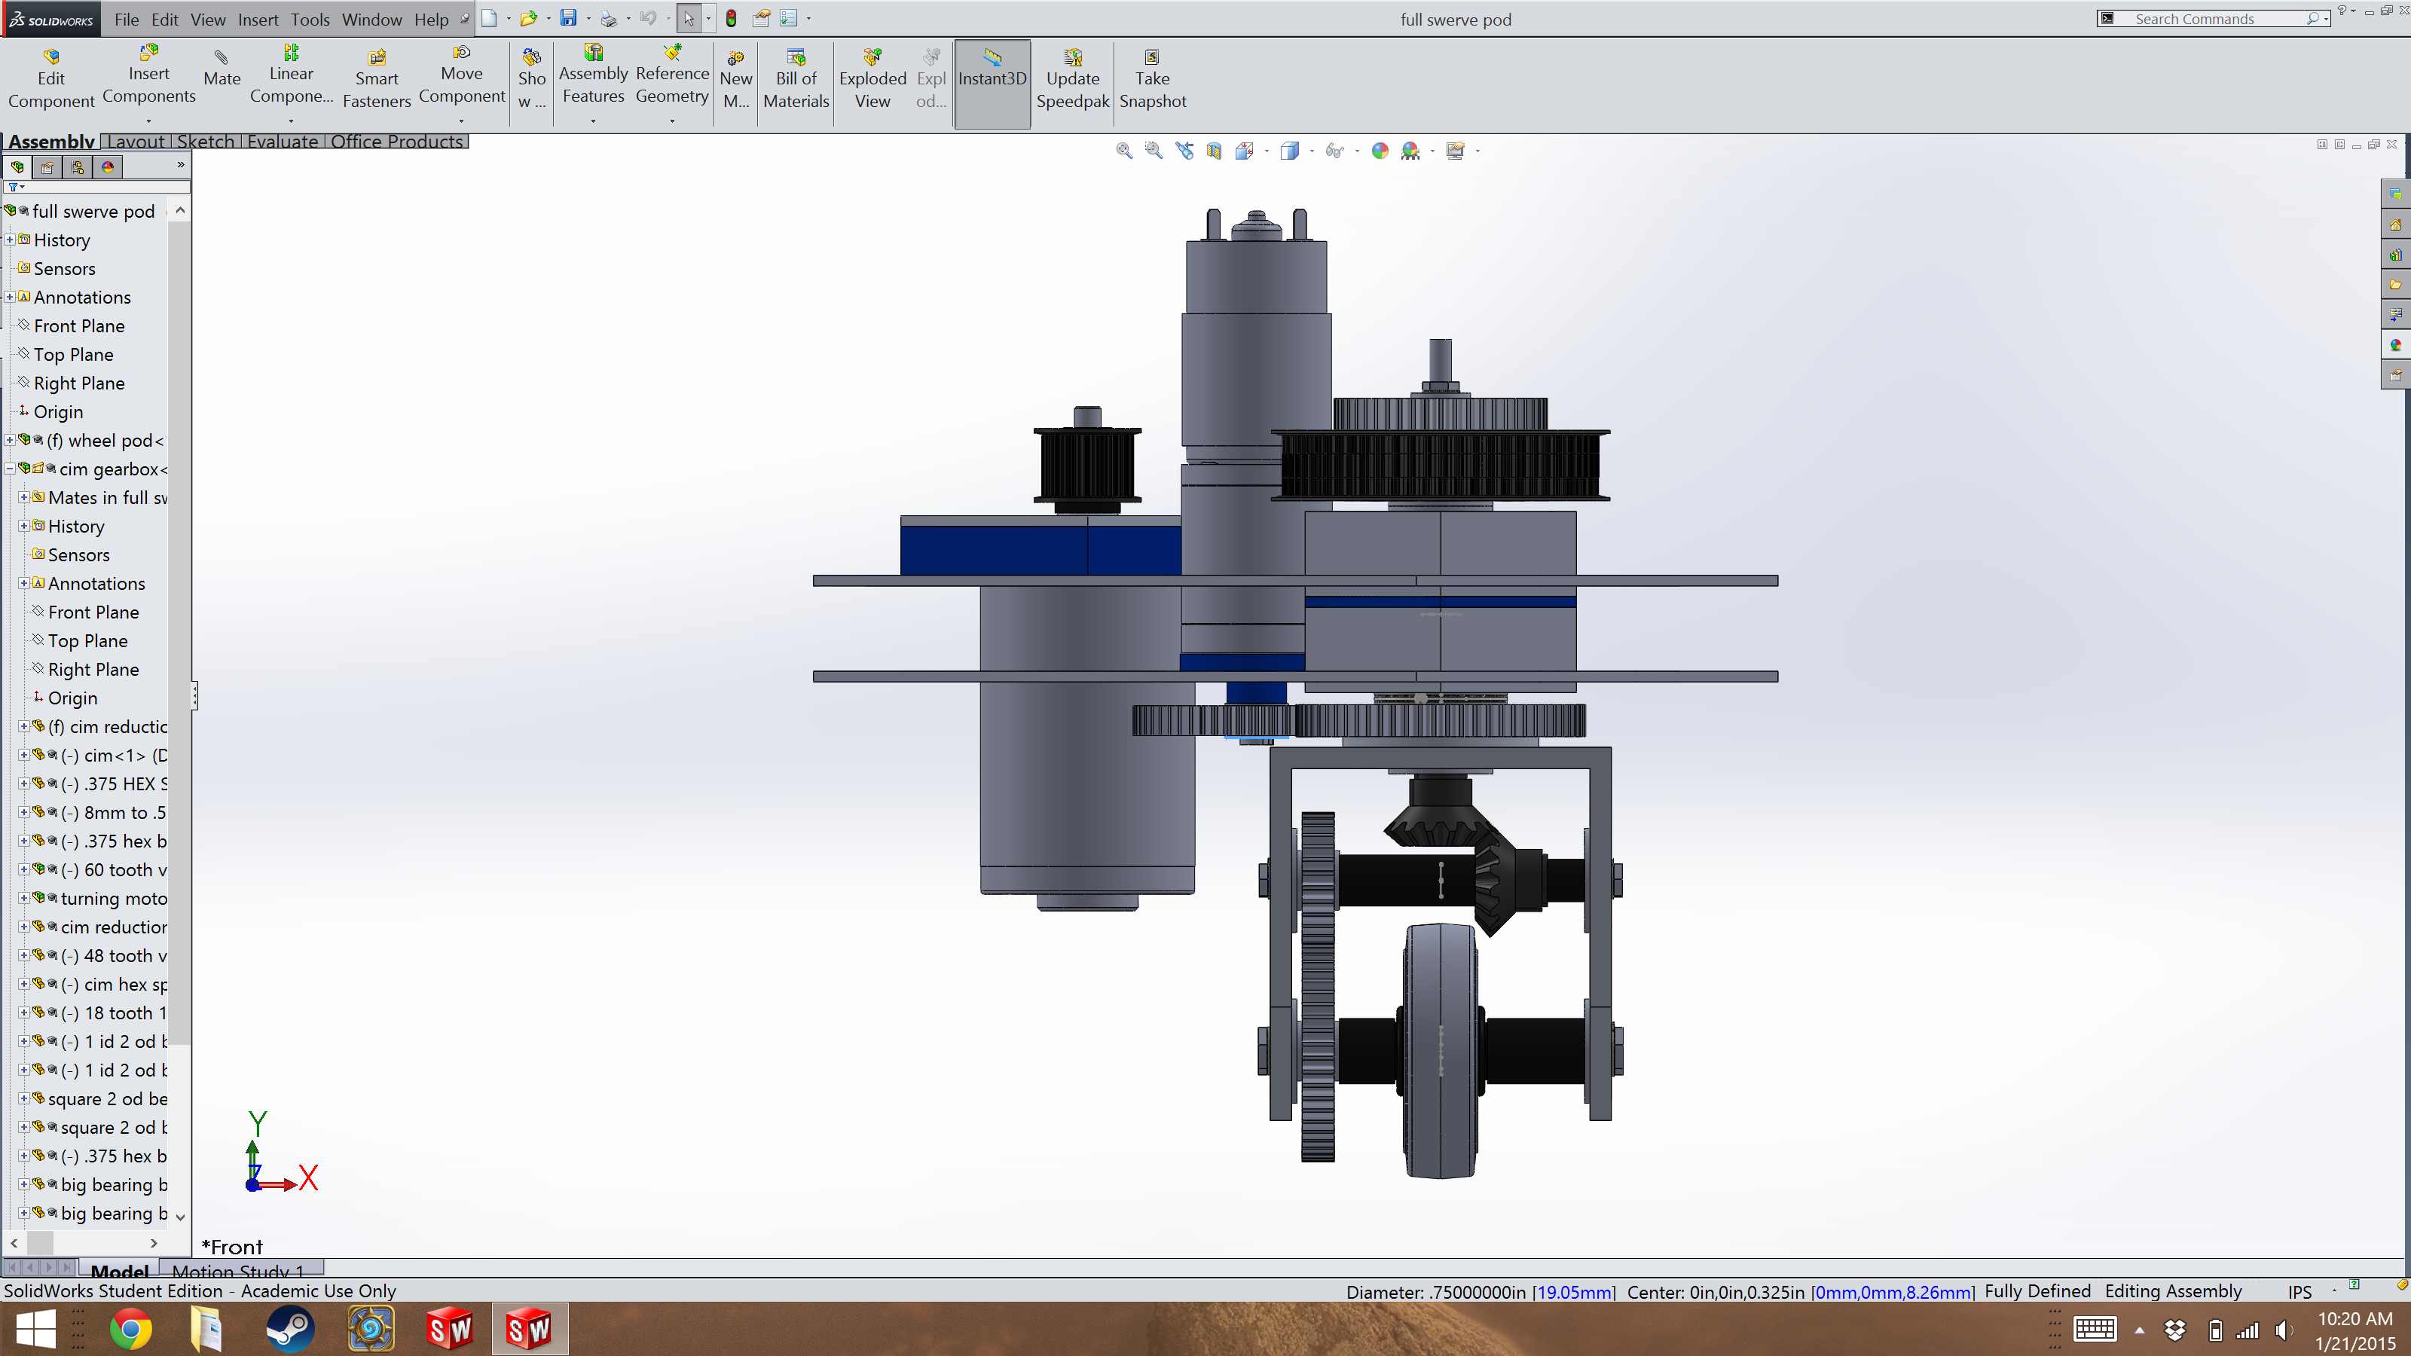Click the Open file toolbar icon
This screenshot has height=1356, width=2411.
click(x=528, y=18)
